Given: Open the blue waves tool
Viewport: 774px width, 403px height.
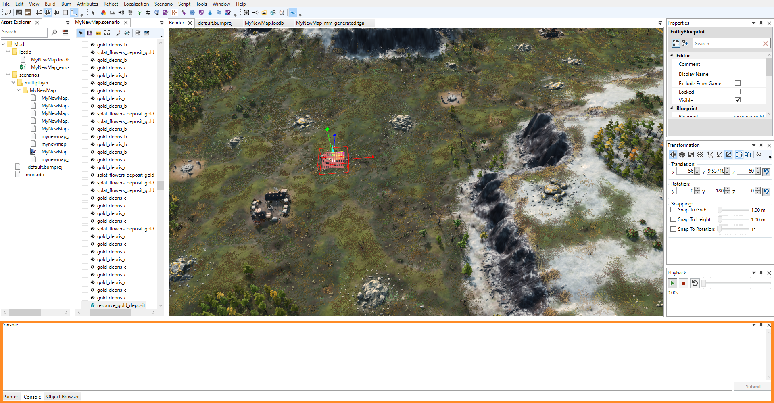Looking at the screenshot, I should pos(219,13).
